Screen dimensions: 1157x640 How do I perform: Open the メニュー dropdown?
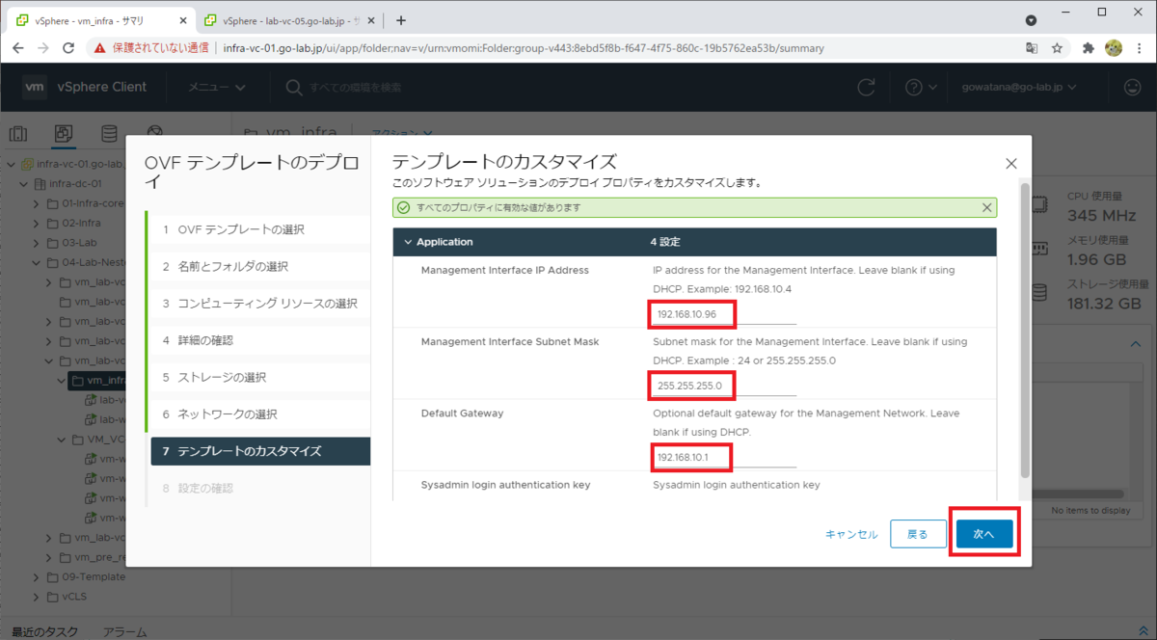click(213, 86)
